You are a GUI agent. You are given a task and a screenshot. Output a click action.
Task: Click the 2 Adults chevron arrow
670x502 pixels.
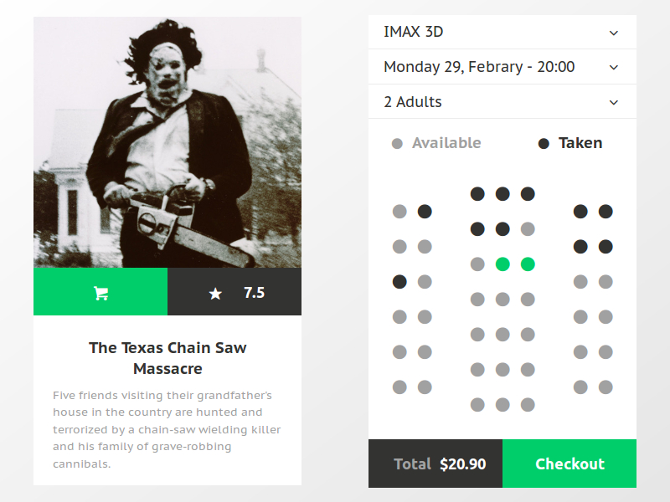click(614, 103)
